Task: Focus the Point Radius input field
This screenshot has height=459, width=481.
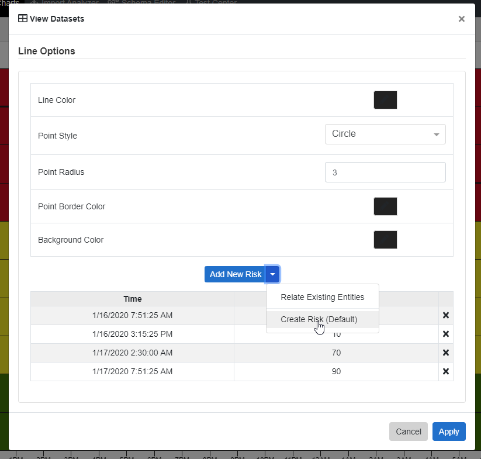Action: coord(385,172)
